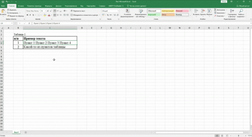252x137 pixels.
Task: Click Delete cells (Удалить)
Action: coord(203,12)
